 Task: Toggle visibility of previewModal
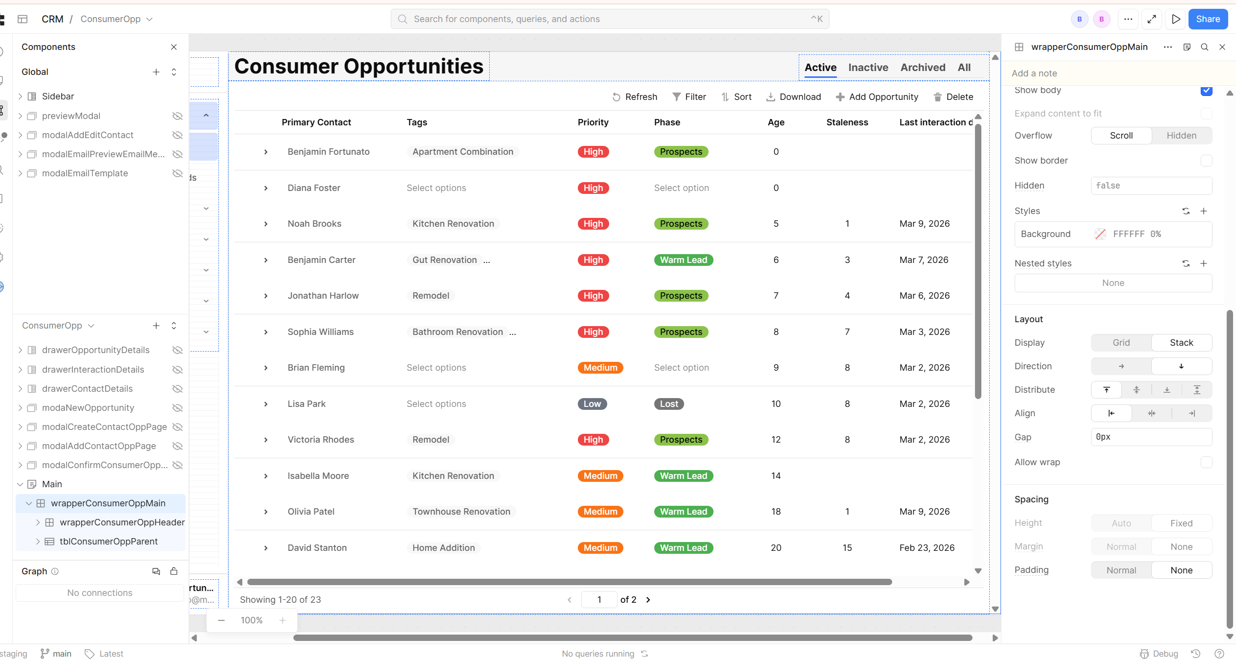pos(177,116)
